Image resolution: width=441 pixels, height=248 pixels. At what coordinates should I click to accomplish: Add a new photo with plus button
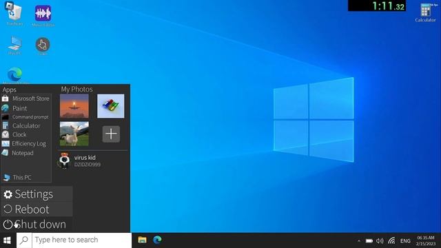pyautogui.click(x=111, y=134)
